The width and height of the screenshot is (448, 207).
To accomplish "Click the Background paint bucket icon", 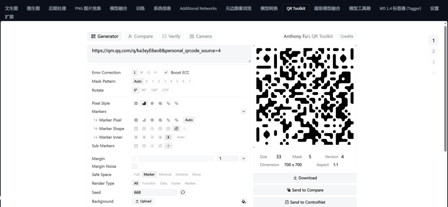I will pos(244,201).
